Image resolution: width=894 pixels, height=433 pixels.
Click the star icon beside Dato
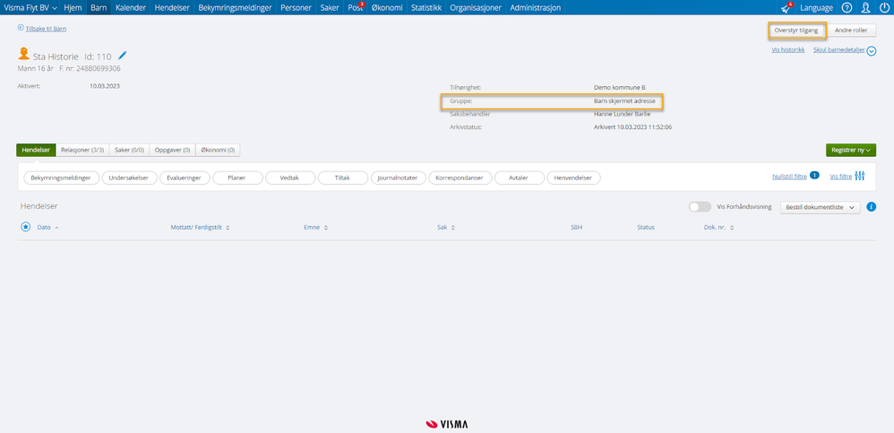[x=26, y=227]
